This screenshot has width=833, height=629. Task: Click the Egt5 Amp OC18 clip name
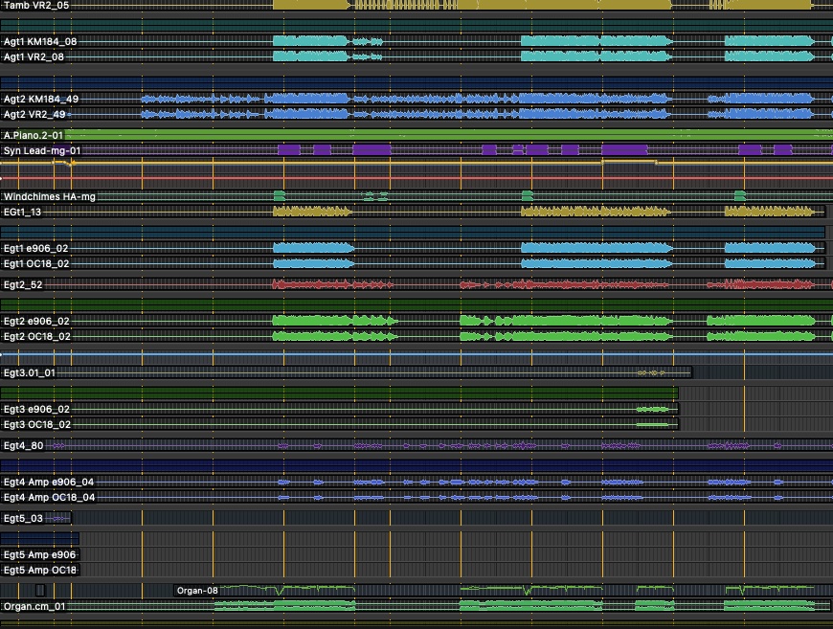coord(40,570)
